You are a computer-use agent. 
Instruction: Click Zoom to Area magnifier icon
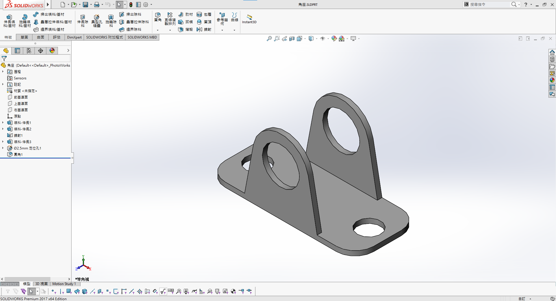pos(277,39)
